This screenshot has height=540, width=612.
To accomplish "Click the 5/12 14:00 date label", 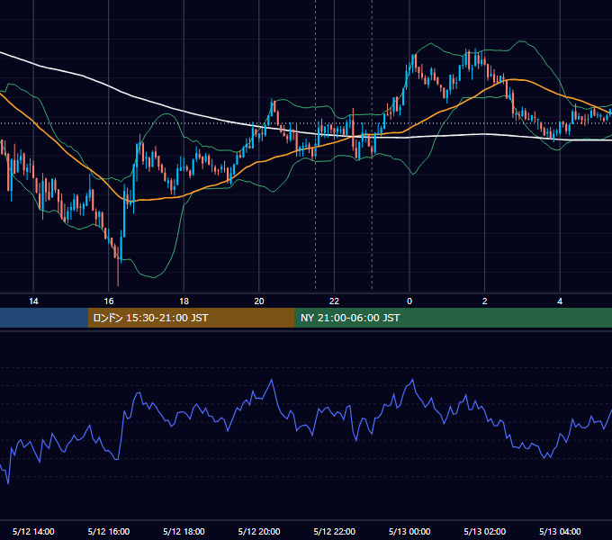I will coord(33,531).
